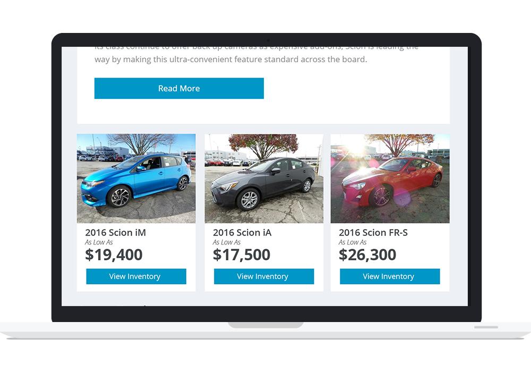Click As Low As label under Scion iM
Viewport: 531px width, 372px height.
point(99,242)
